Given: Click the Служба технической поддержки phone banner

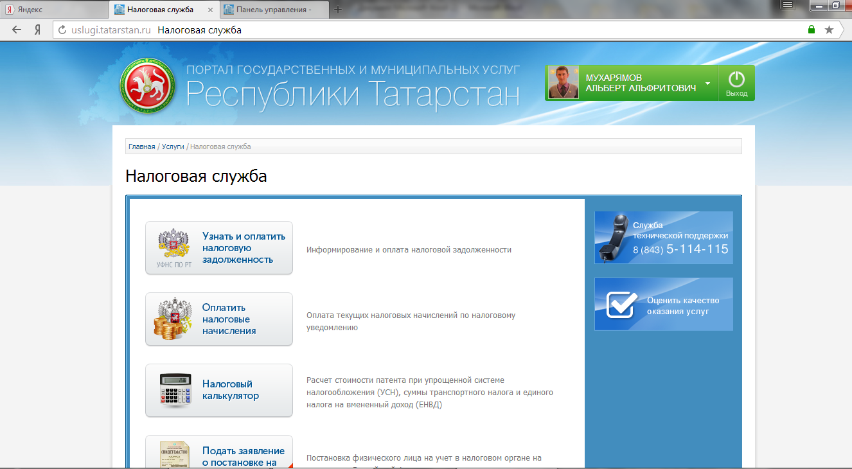Looking at the screenshot, I should click(663, 238).
